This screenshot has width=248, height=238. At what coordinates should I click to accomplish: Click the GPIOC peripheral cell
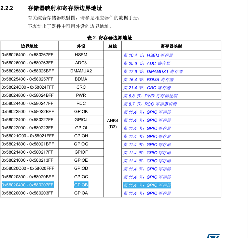[81, 177]
